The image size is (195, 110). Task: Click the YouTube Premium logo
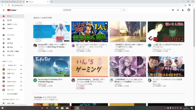12,10
